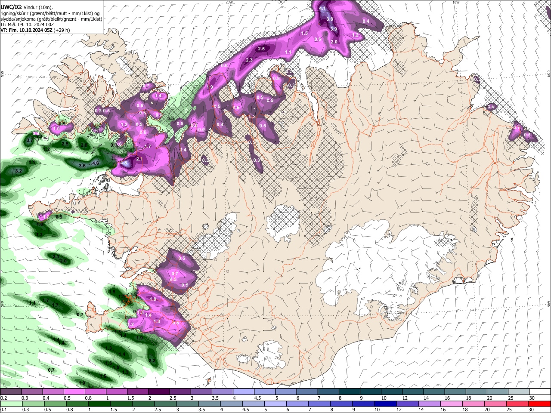Click the slydda/snjókoma legend description line

click(51, 19)
